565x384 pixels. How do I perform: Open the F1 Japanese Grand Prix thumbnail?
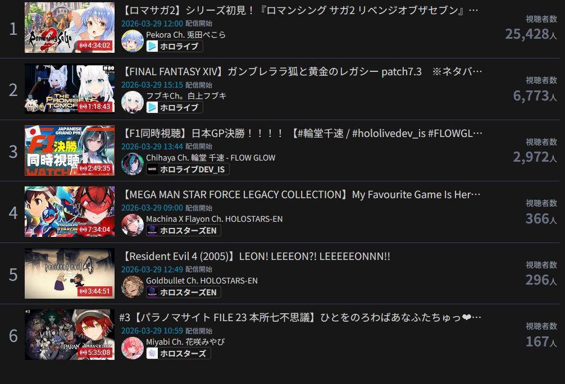[x=70, y=150]
